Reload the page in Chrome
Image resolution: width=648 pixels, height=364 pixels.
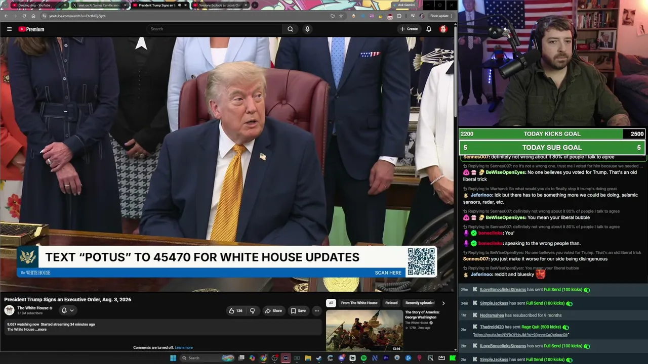pyautogui.click(x=24, y=16)
